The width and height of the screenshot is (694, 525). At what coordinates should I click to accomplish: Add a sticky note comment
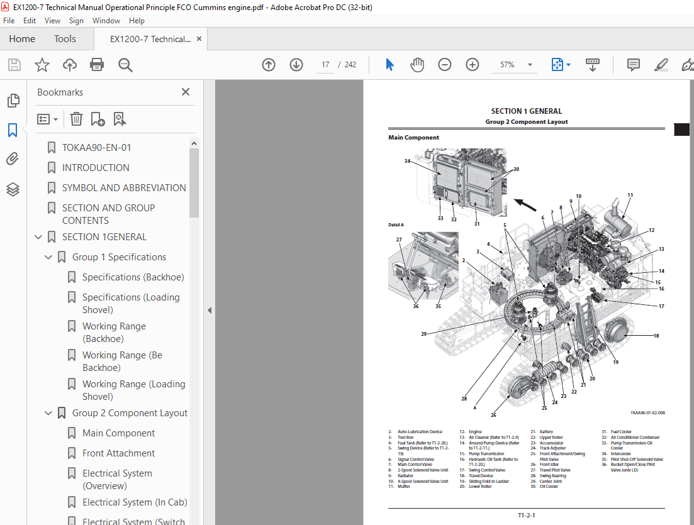pyautogui.click(x=633, y=65)
